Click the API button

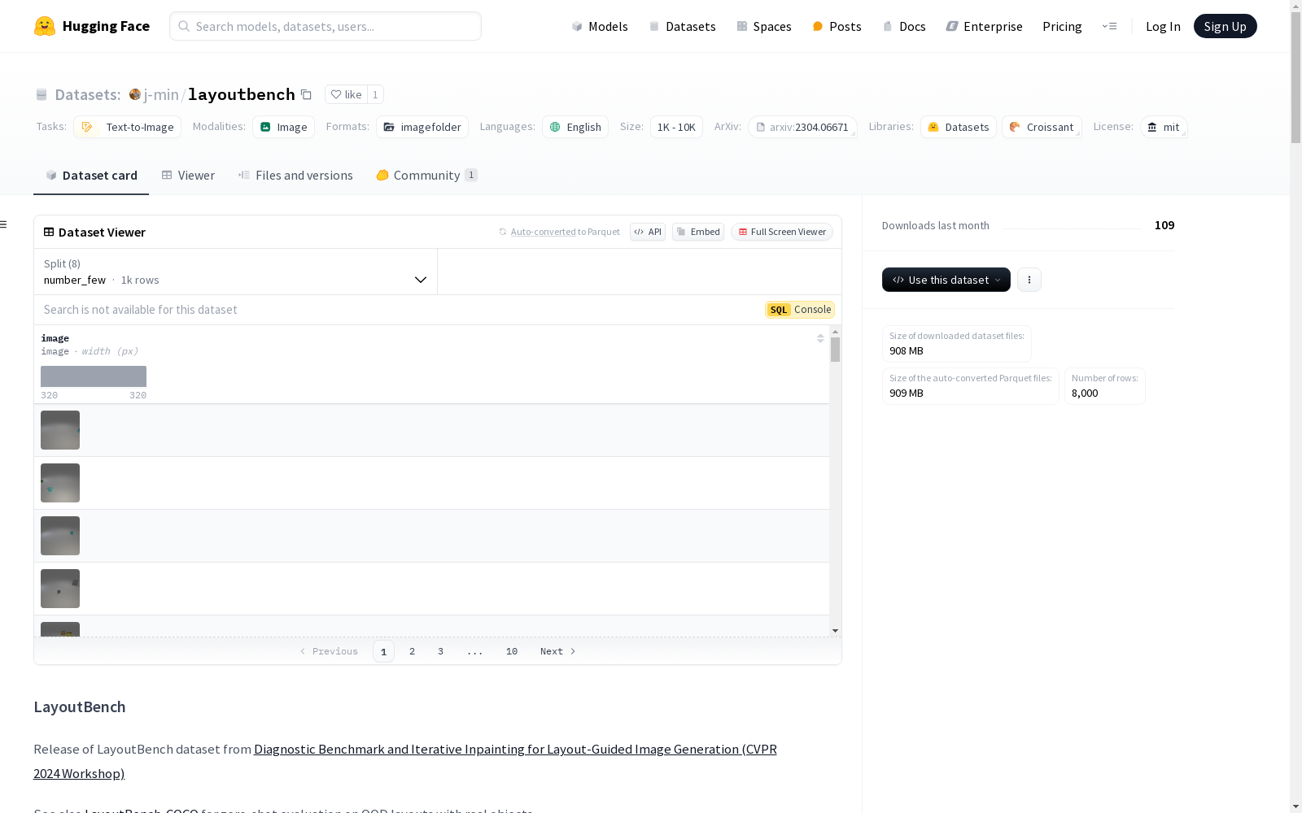click(x=648, y=232)
